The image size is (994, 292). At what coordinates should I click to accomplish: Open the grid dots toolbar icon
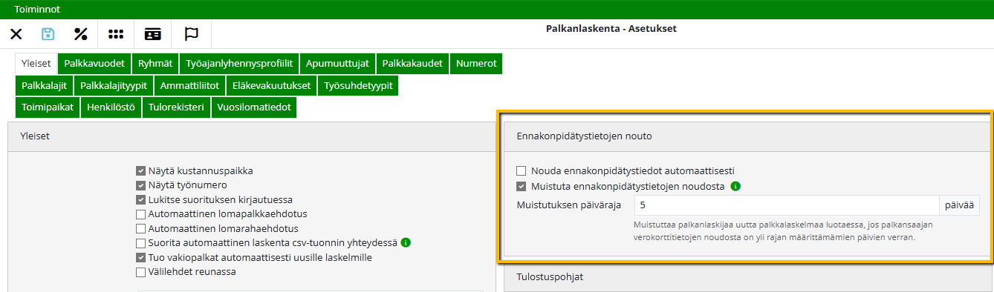(116, 34)
